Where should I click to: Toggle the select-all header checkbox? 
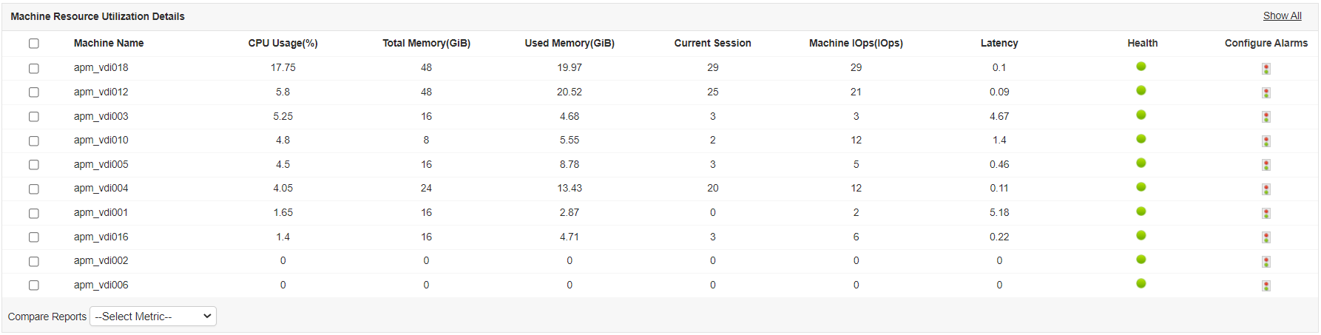pyautogui.click(x=34, y=44)
